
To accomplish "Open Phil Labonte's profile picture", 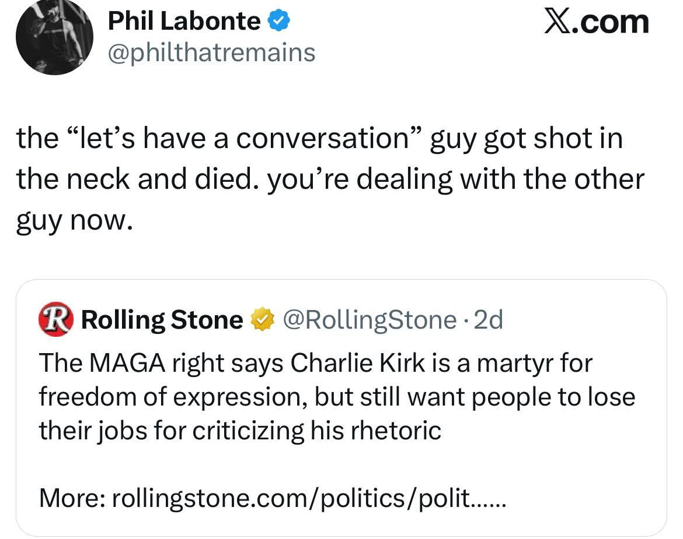I will tap(55, 36).
